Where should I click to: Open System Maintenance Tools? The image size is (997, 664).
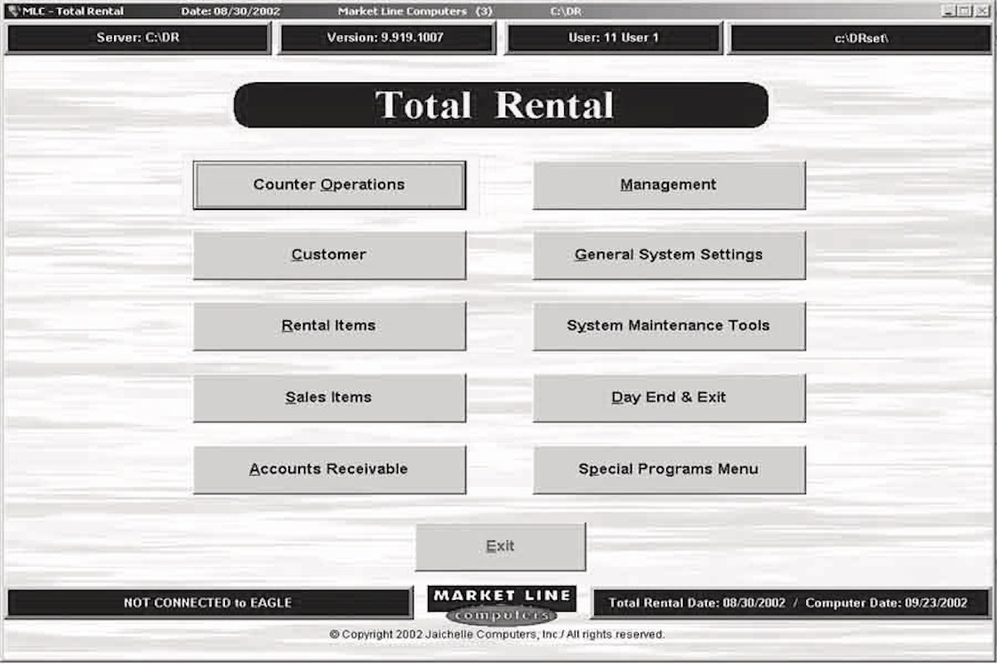tap(670, 325)
